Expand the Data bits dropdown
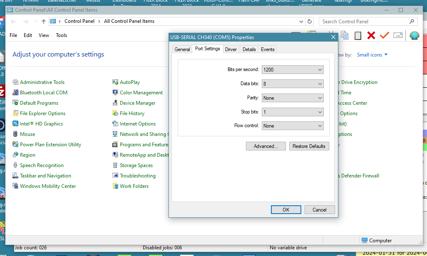427x256 pixels. [320, 84]
